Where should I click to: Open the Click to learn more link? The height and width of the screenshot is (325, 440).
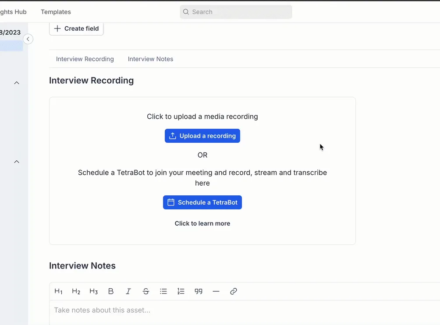point(202,223)
